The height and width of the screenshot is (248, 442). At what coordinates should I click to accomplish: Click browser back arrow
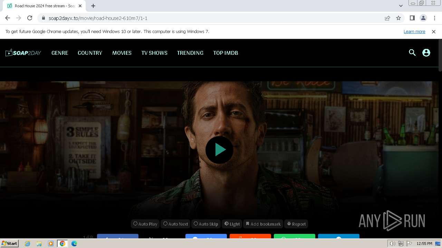8,18
